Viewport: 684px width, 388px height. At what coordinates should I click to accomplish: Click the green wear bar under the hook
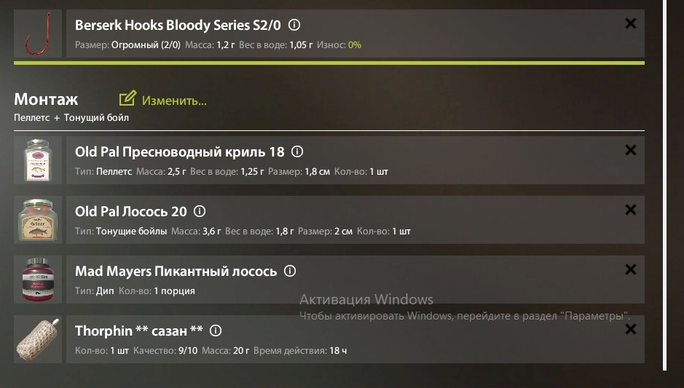[x=329, y=63]
